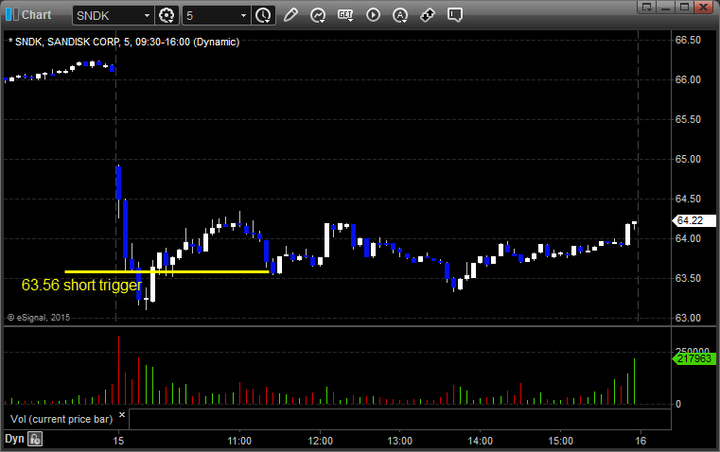This screenshot has height=452, width=720.
Task: Close the Vol current price bar pane
Action: click(x=122, y=415)
